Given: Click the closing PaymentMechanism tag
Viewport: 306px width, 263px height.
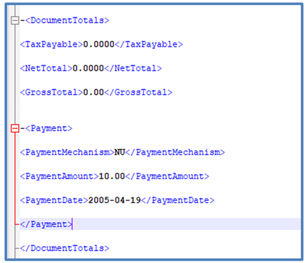Looking at the screenshot, I should pos(175,153).
